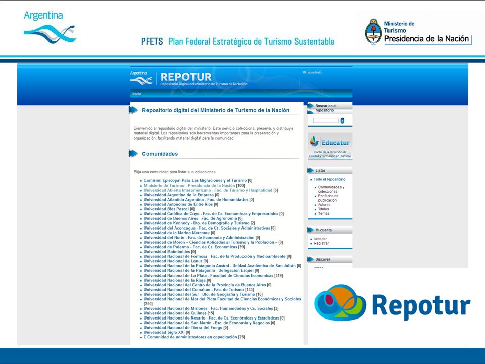Click the REPOTUR site title text

click(x=186, y=77)
